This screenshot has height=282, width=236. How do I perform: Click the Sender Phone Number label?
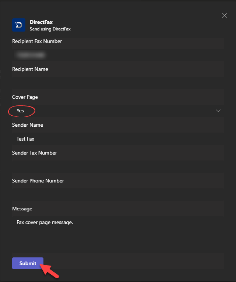[38, 181]
